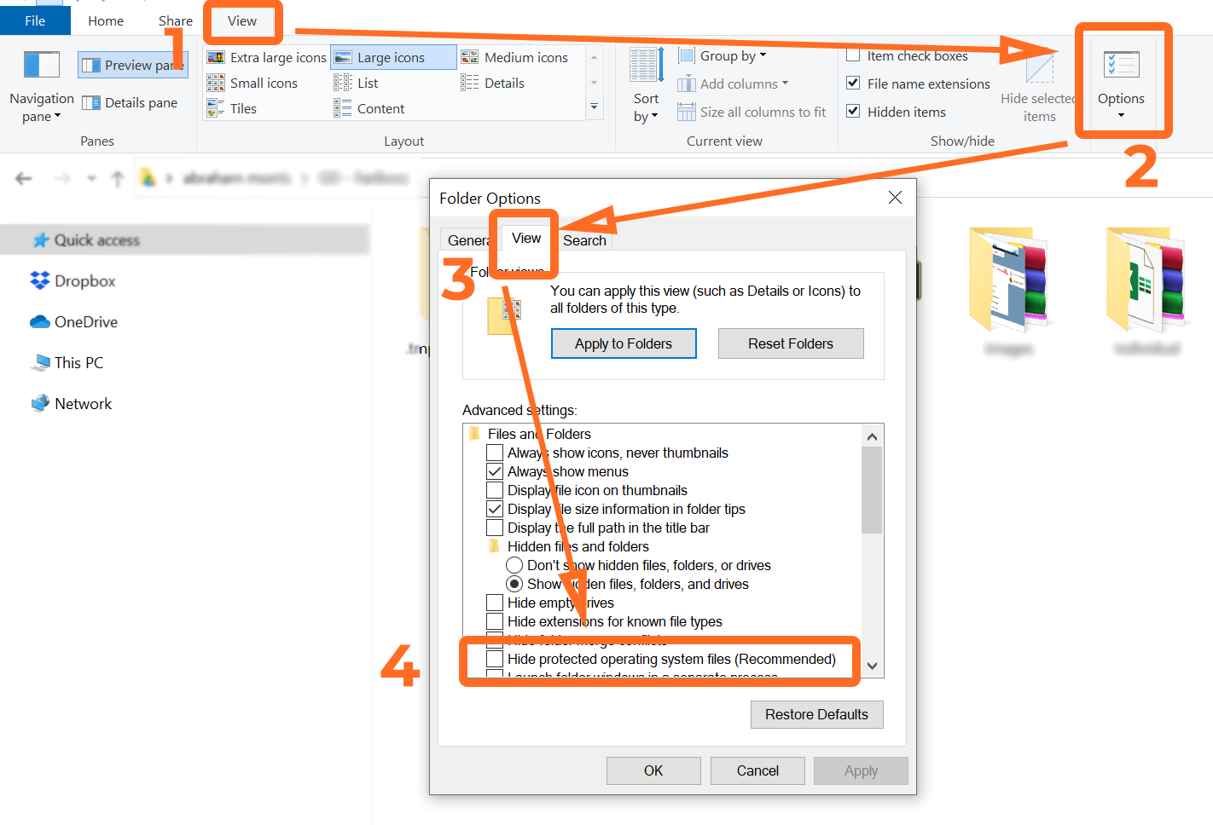The image size is (1213, 825).
Task: Select Quick access in the sidebar
Action: [184, 240]
